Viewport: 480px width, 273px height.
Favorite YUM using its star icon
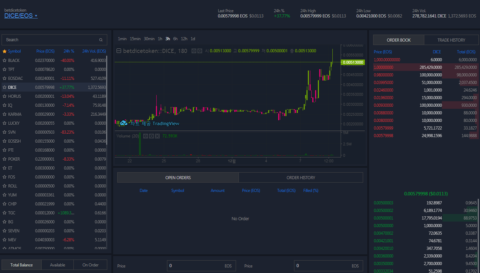4,195
